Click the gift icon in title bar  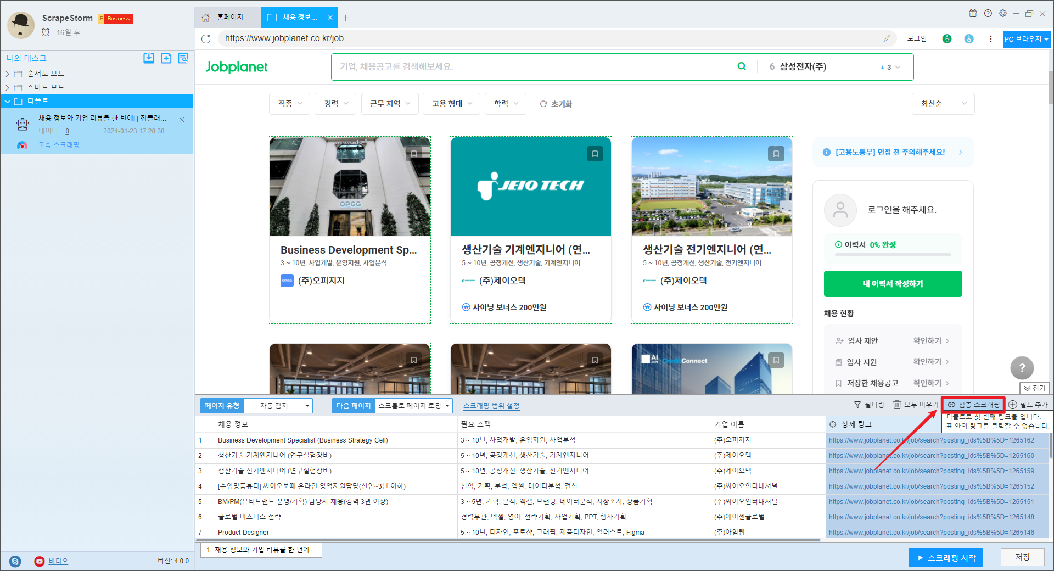973,13
